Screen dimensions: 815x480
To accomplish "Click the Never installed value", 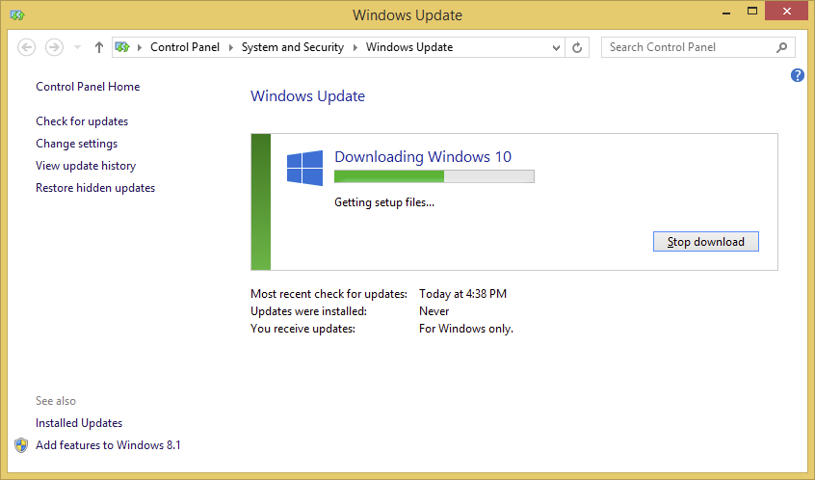I will tap(434, 311).
